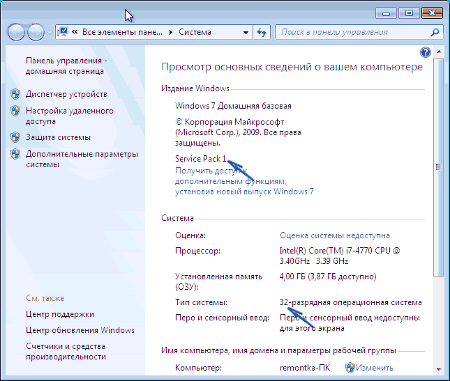Click the Back navigation arrow button
The height and width of the screenshot is (381, 450).
(x=16, y=32)
